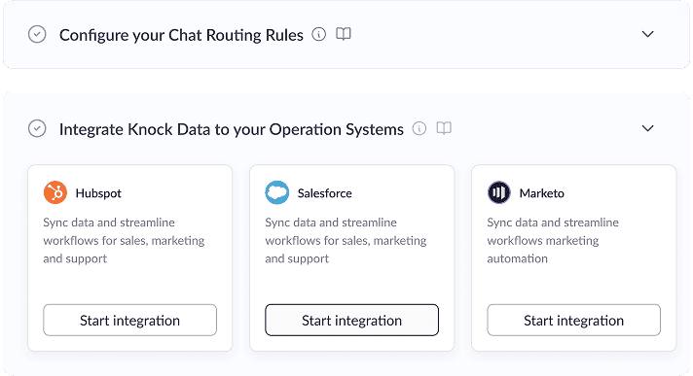Start integration for Marketo

(573, 320)
